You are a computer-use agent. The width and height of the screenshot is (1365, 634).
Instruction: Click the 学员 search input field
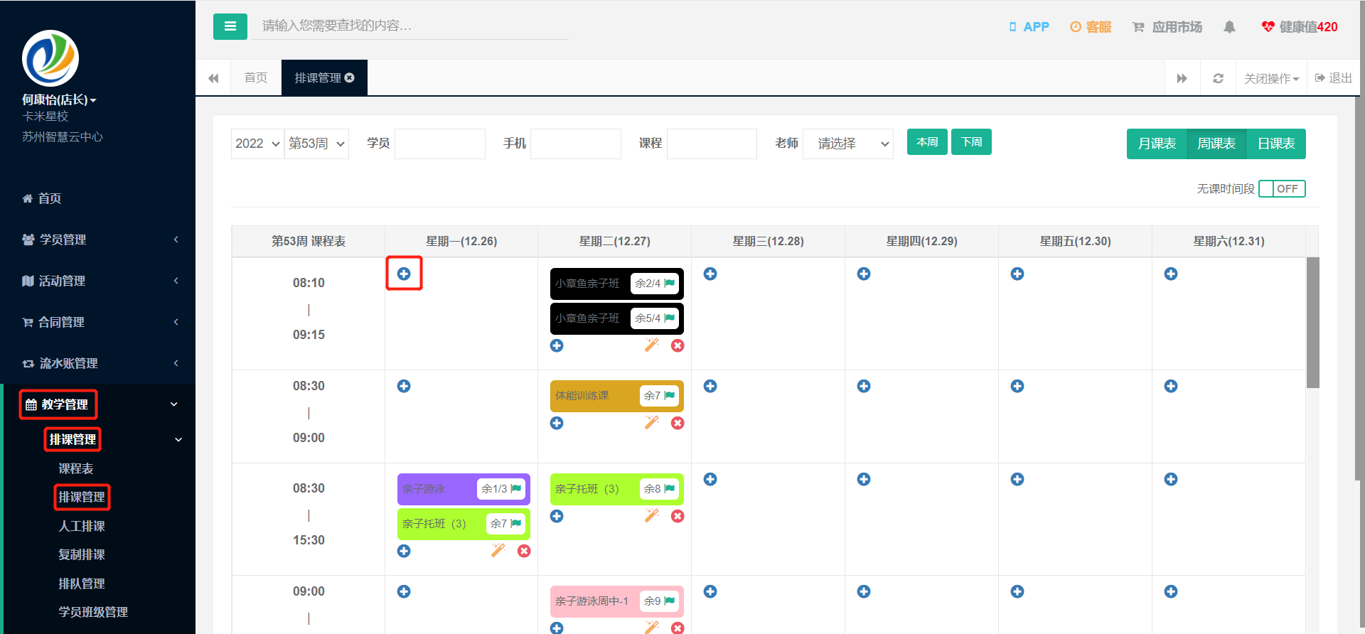coord(440,144)
